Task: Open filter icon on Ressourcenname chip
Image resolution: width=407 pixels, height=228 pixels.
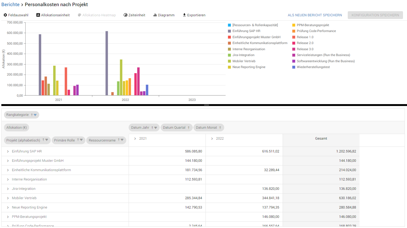Action: [122, 140]
